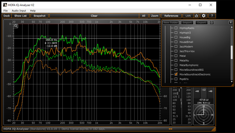The width and height of the screenshot is (235, 133).
Task: Check the HipHopRadio reference checkbox
Action: [x=176, y=28]
